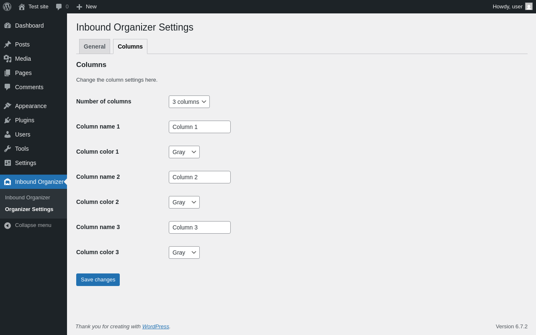The width and height of the screenshot is (536, 335).
Task: Open the Column color 3 dropdown
Action: point(184,253)
